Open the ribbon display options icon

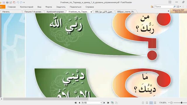pos(170,2)
